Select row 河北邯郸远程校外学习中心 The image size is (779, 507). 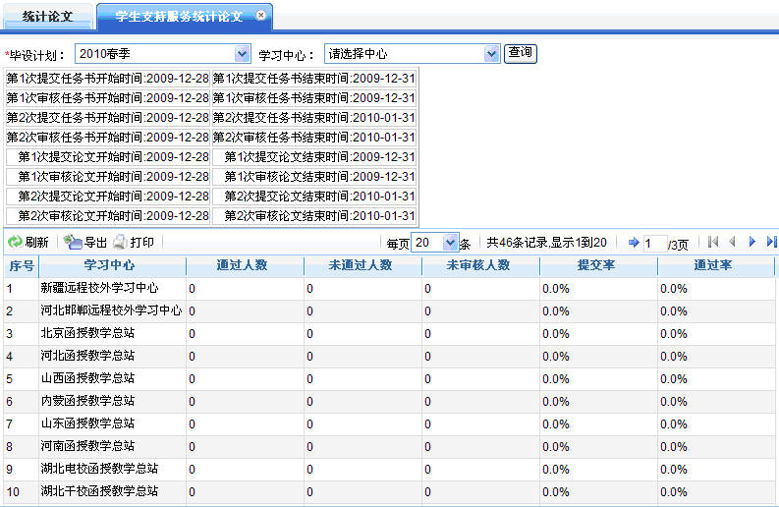coord(389,311)
